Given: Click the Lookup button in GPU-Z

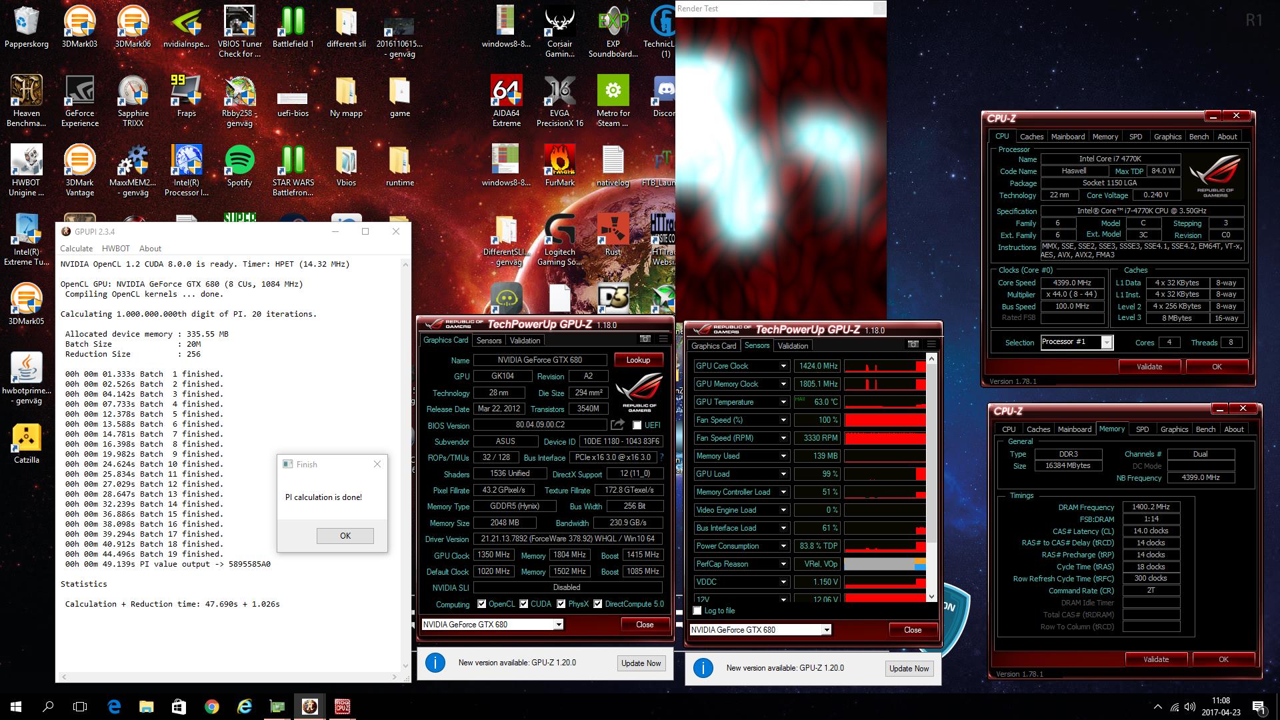Looking at the screenshot, I should coord(638,360).
